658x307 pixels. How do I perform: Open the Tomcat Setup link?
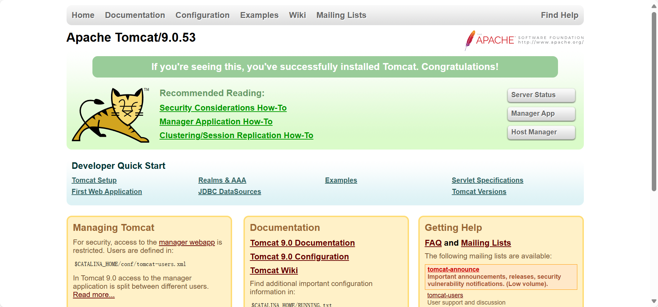coord(94,180)
